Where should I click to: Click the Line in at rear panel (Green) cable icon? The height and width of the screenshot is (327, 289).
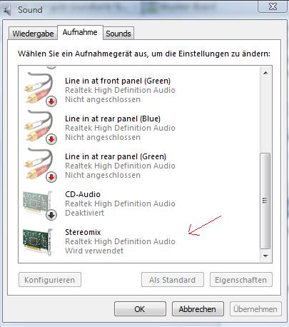(39, 164)
